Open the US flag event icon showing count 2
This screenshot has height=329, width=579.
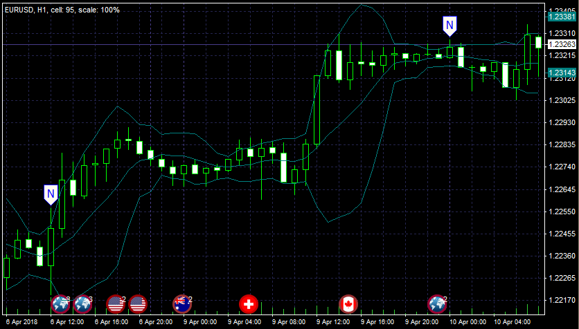116,304
